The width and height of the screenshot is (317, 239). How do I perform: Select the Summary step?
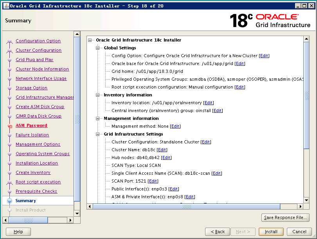click(26, 201)
